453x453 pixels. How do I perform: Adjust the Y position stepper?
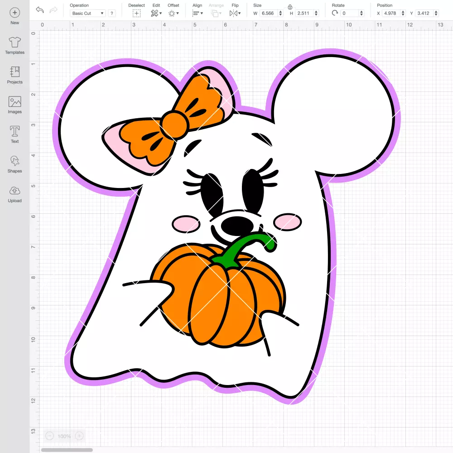click(x=436, y=13)
